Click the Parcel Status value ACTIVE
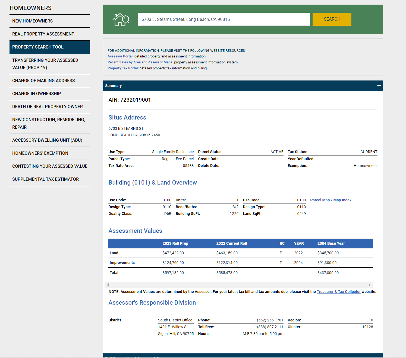The width and height of the screenshot is (406, 358). pyautogui.click(x=277, y=152)
